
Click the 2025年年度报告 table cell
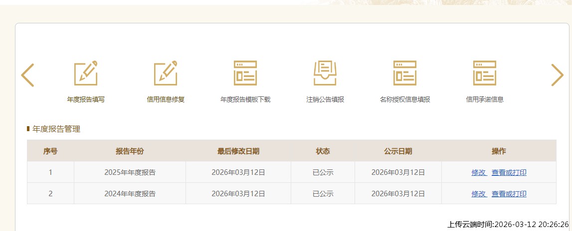130,172
